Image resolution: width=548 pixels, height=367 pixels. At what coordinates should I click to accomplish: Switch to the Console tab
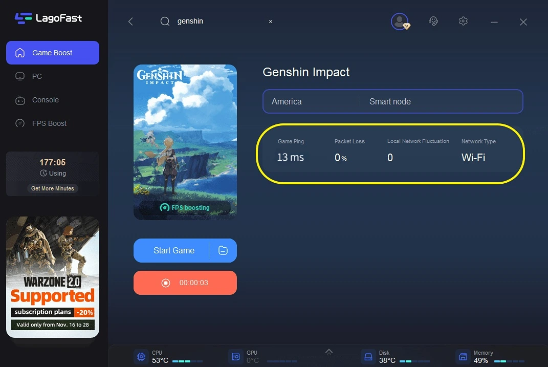click(45, 100)
